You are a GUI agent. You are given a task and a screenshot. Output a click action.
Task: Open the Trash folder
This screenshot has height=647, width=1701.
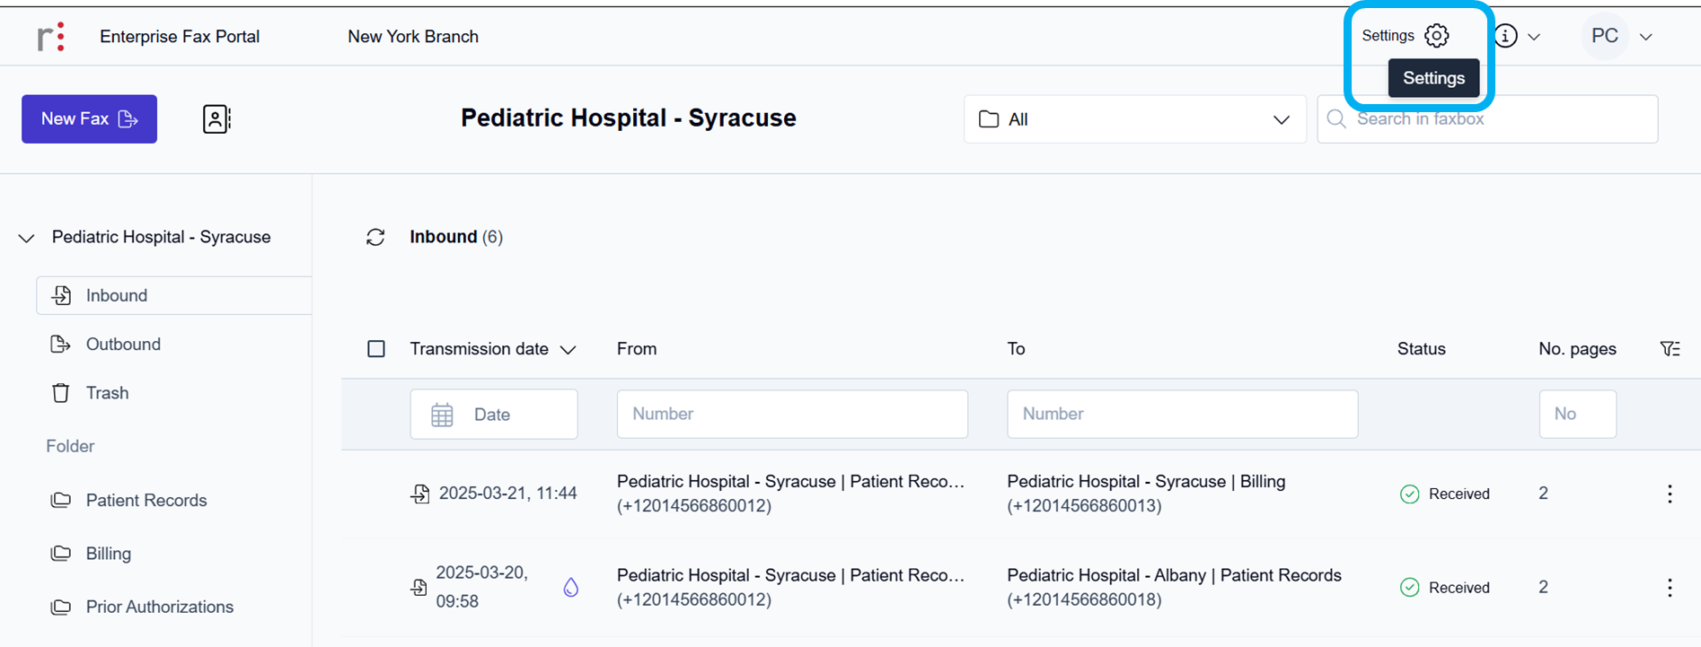(107, 393)
